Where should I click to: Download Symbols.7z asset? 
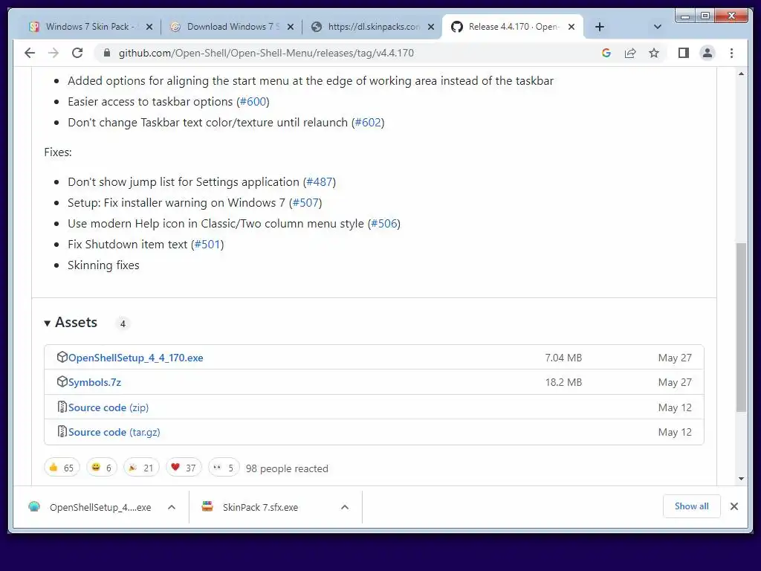(x=94, y=383)
